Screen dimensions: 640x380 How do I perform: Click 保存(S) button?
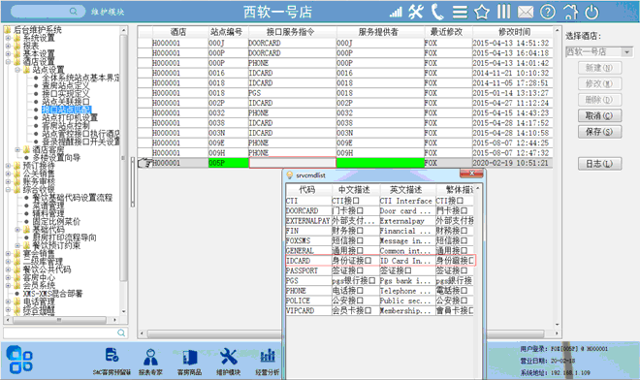[599, 132]
